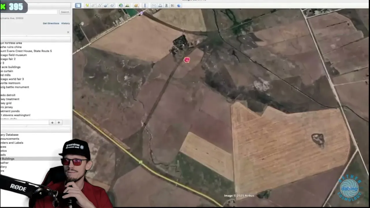Open the History link

coord(65,23)
